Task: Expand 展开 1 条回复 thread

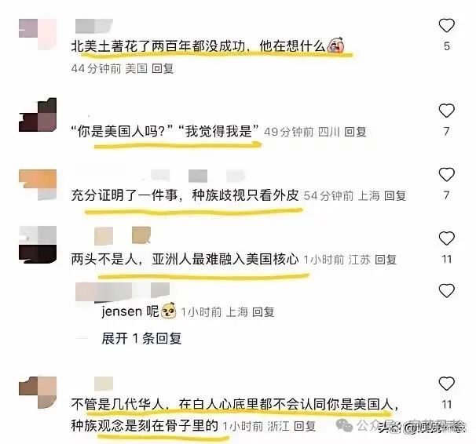Action: coord(141,338)
